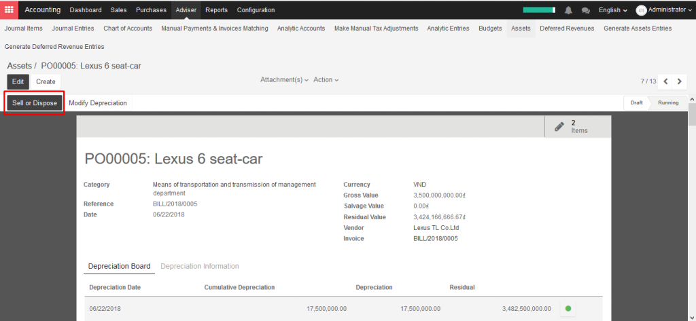Click the Sell or Dispose button

35,103
